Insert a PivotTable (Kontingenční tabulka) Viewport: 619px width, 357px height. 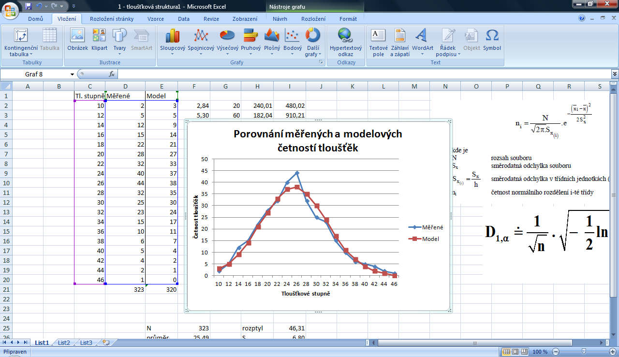(21, 43)
